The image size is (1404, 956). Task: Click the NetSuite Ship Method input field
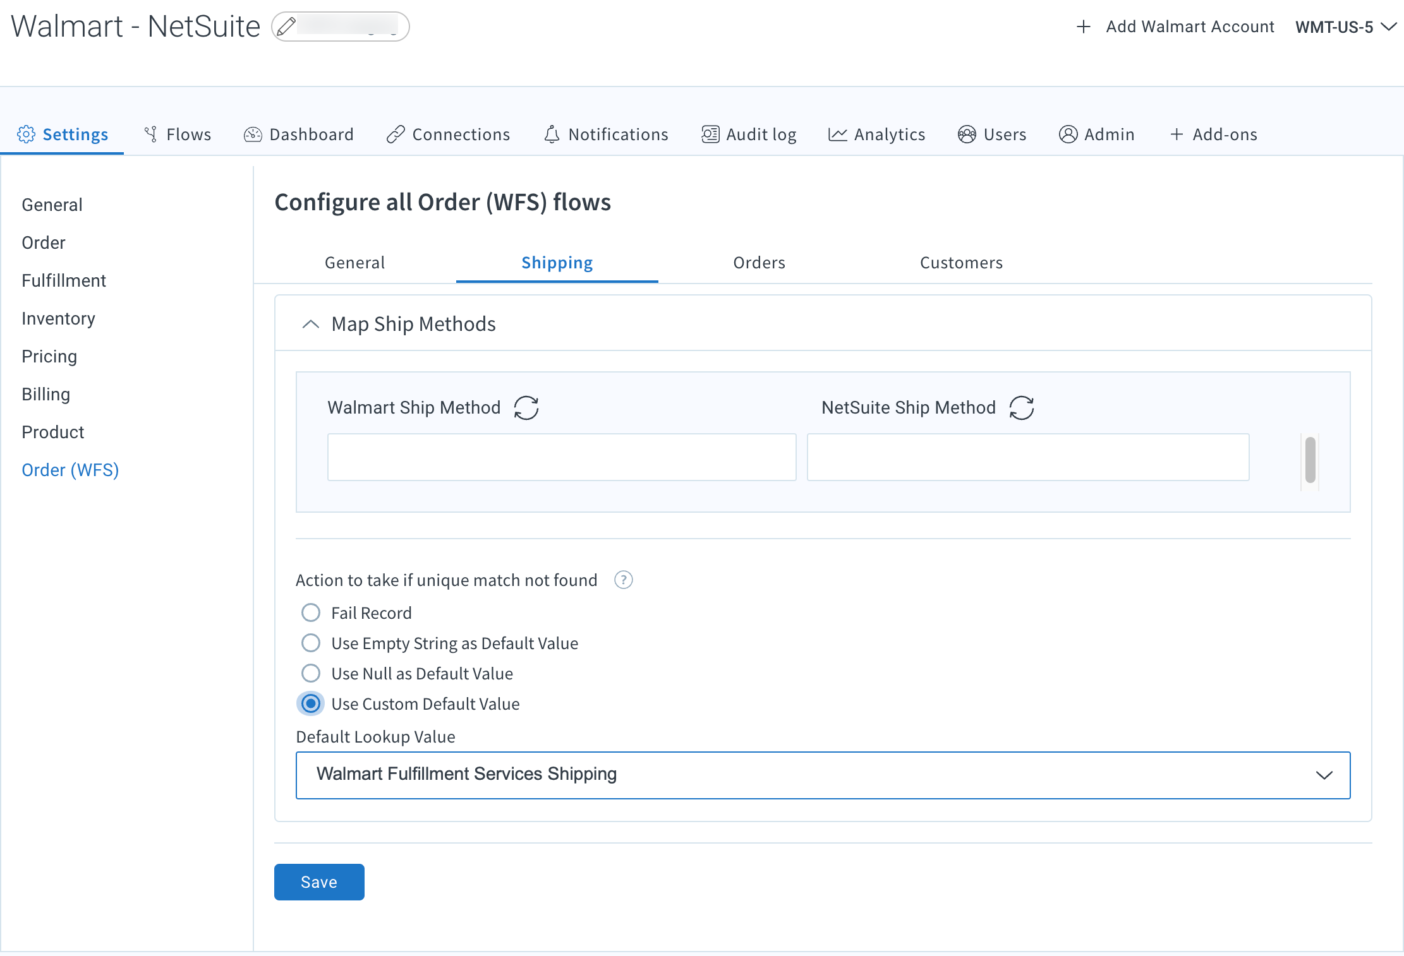click(x=1028, y=457)
